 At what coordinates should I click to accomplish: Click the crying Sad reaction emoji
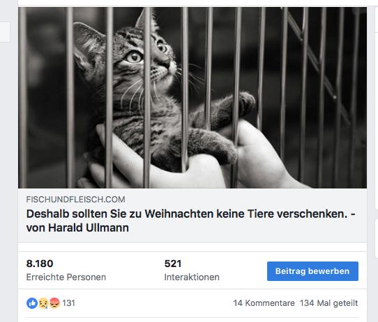[x=43, y=303]
